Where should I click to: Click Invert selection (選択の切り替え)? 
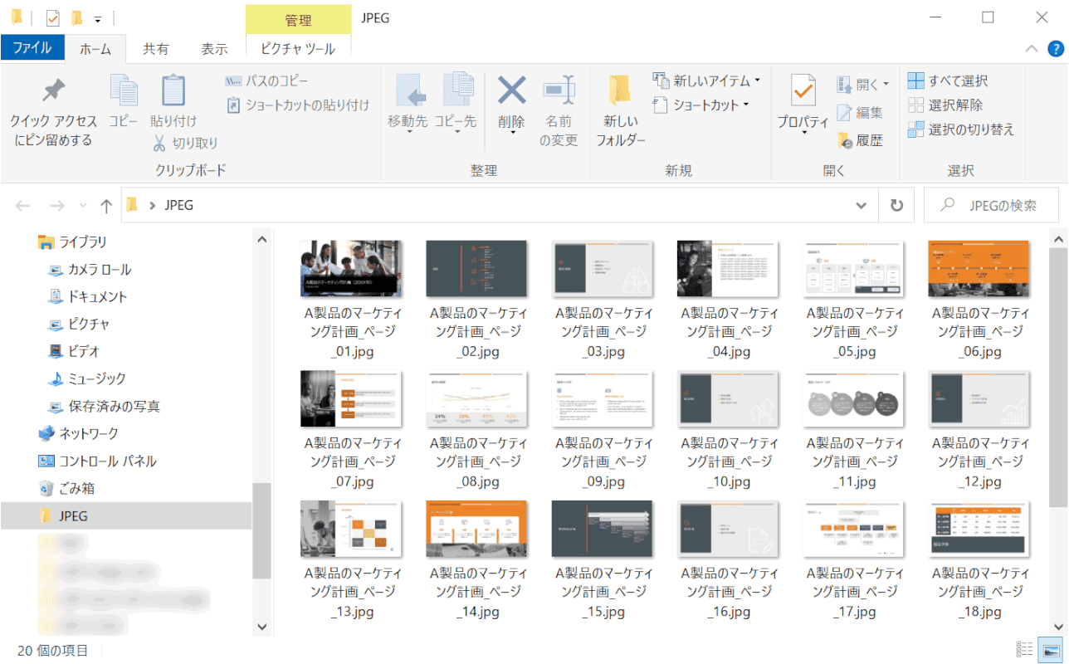(961, 129)
